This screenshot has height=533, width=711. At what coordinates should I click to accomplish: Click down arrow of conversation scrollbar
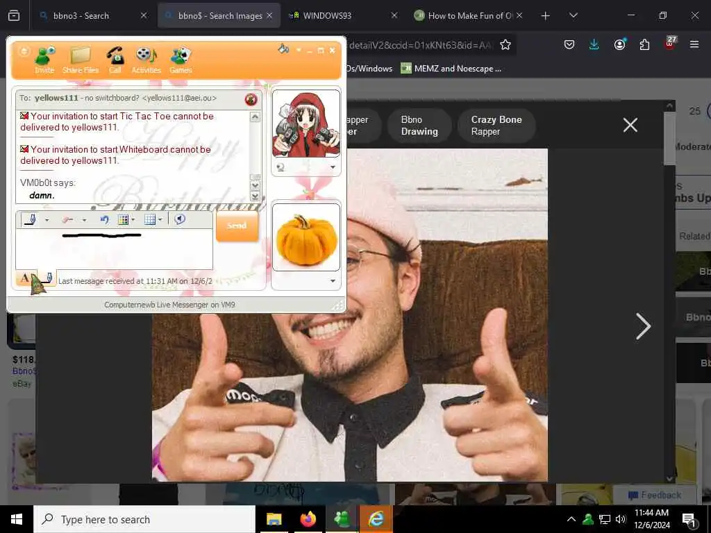(255, 185)
